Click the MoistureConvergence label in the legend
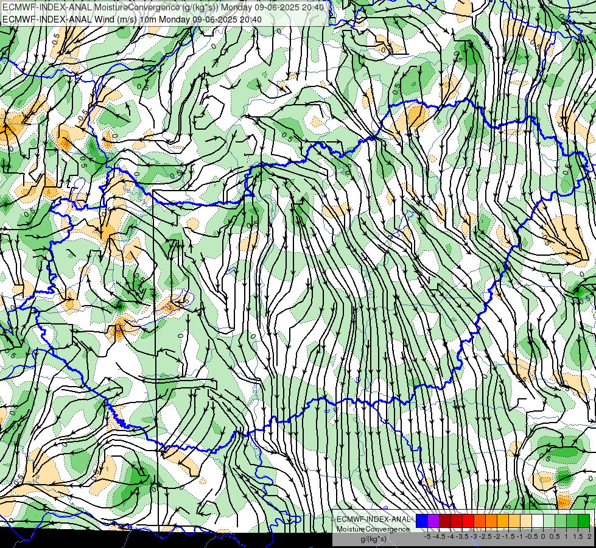Viewport: 596px width, 548px height. pyautogui.click(x=373, y=529)
